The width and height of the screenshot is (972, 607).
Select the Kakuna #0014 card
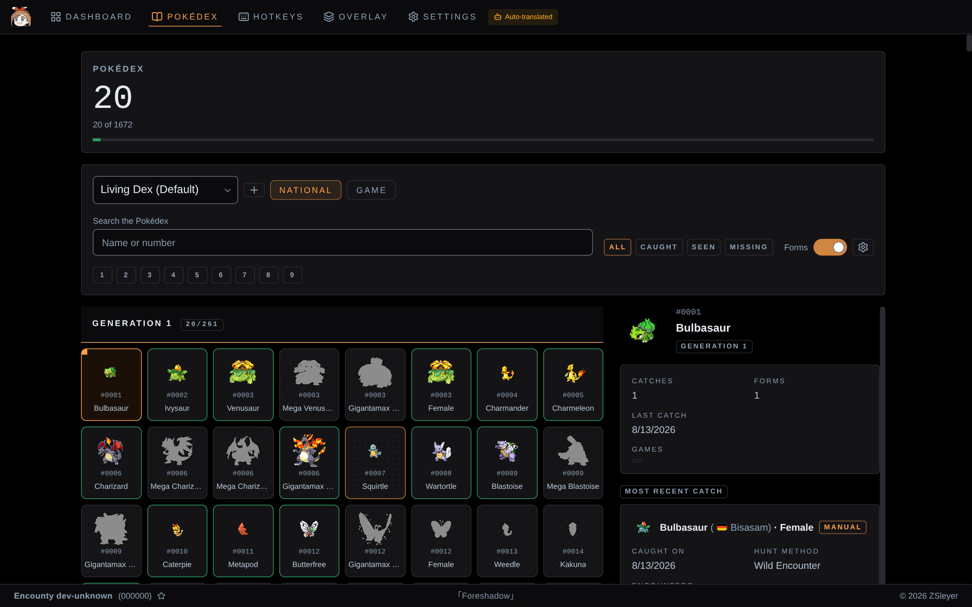coord(573,541)
